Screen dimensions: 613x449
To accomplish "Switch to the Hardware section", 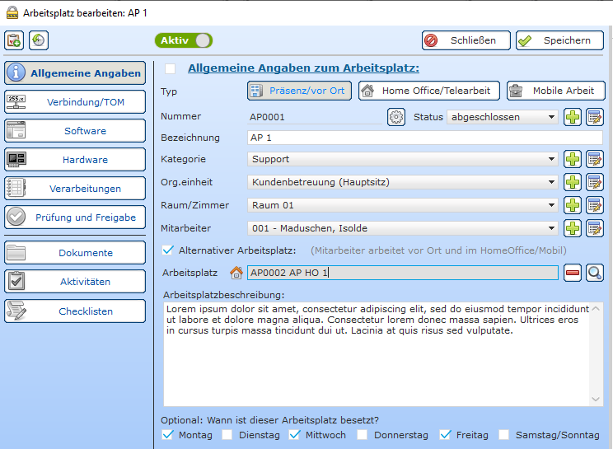I will click(75, 160).
